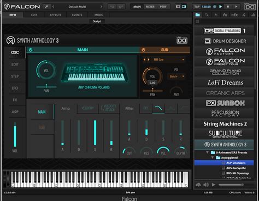The width and height of the screenshot is (259, 201).
Task: Toggle the right sidebar panel icon
Action: [184, 7]
